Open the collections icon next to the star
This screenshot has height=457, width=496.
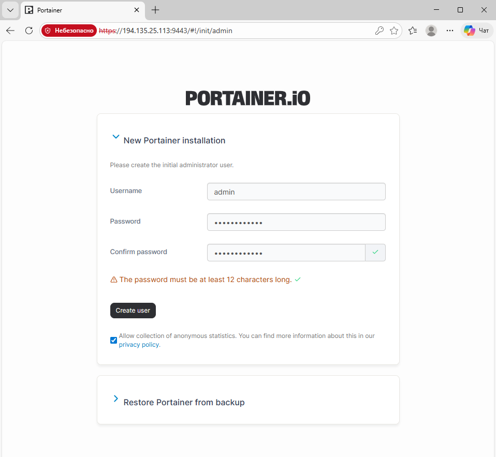[x=412, y=31]
